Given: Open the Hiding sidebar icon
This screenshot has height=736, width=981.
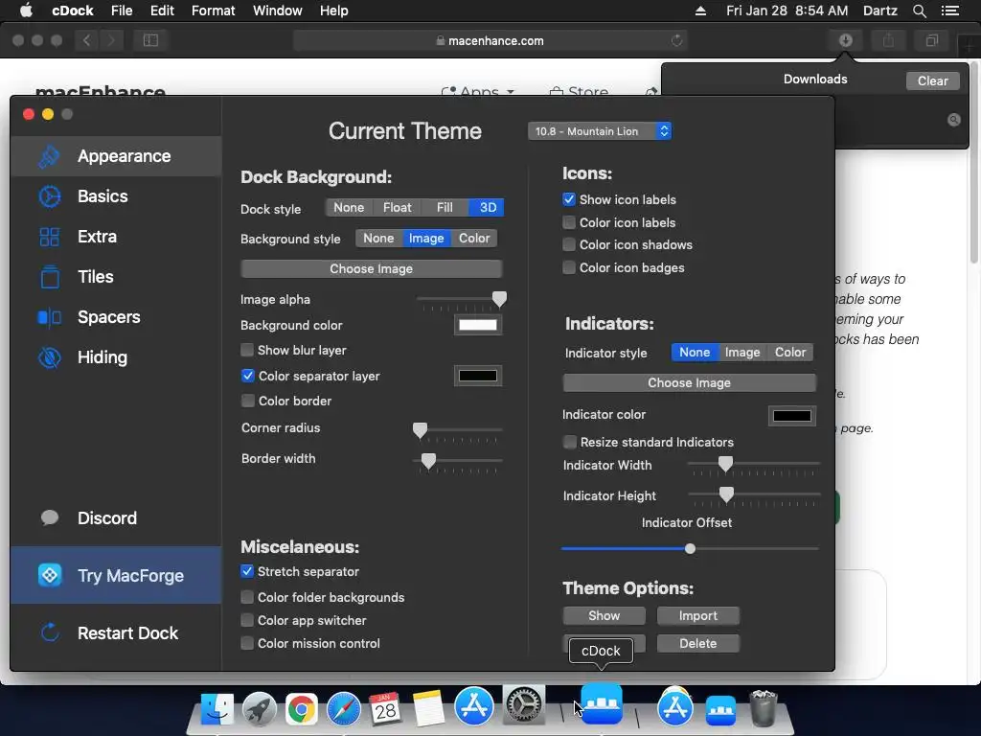Looking at the screenshot, I should point(50,357).
